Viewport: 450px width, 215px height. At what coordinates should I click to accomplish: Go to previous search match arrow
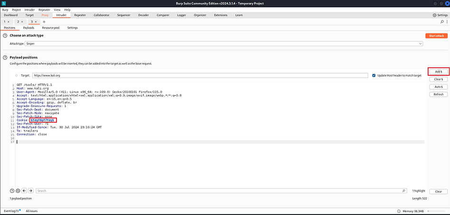pos(24,191)
